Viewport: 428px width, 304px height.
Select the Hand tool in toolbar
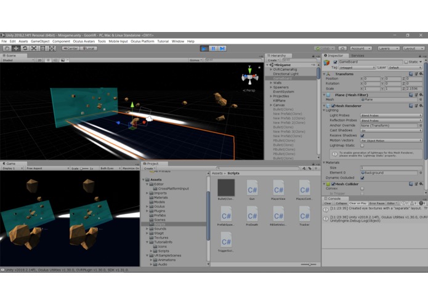click(x=7, y=48)
